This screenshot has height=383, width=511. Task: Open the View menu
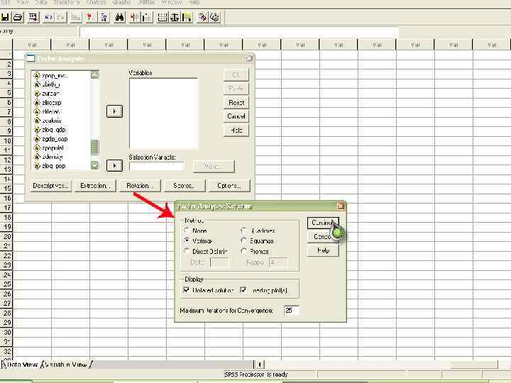[x=23, y=2]
